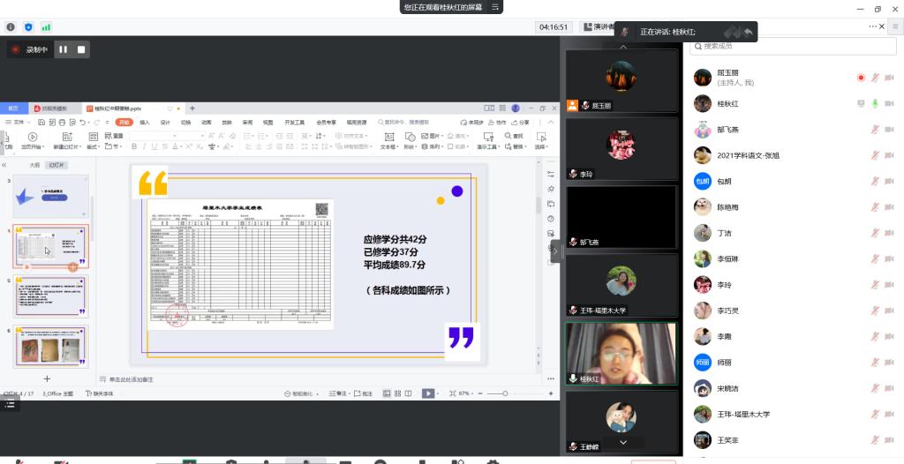
Task: Toggle microphone for 邹飞燕
Action: pyautogui.click(x=875, y=130)
